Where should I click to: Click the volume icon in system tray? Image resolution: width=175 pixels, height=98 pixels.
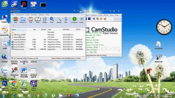pyautogui.click(x=152, y=96)
